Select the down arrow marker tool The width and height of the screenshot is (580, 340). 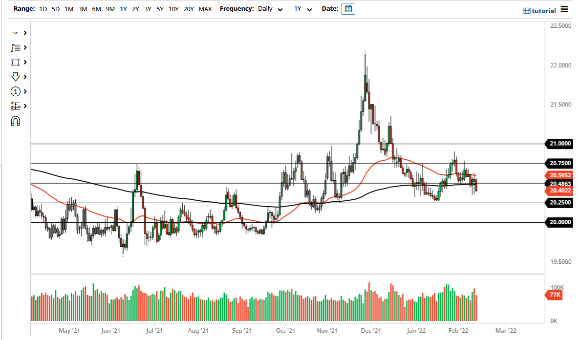click(16, 77)
